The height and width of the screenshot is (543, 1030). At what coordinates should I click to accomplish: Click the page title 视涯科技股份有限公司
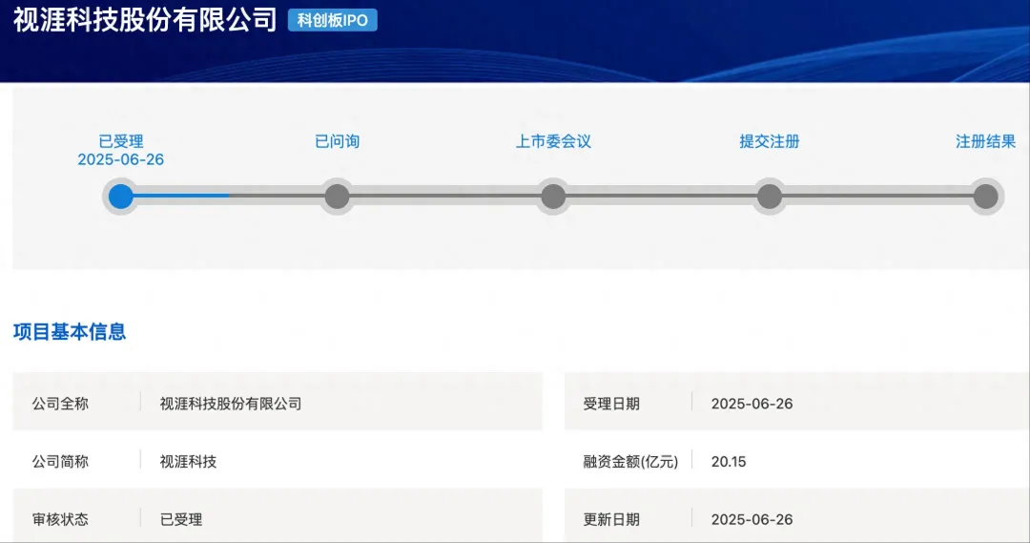click(x=145, y=20)
